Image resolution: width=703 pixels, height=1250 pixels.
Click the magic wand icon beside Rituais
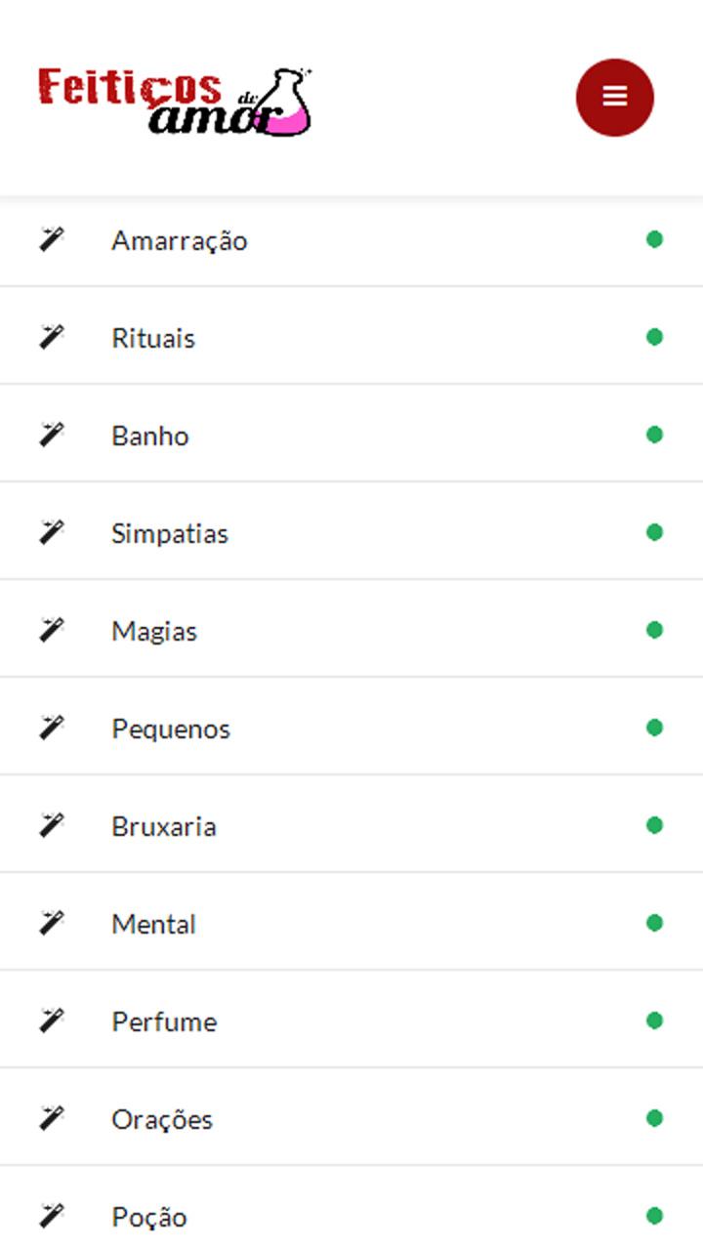click(x=52, y=337)
